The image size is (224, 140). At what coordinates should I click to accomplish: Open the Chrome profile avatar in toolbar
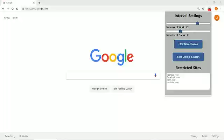216,9
